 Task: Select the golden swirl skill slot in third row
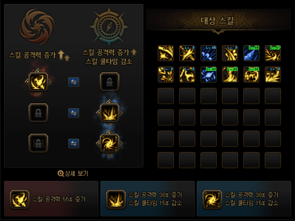[x=109, y=143]
